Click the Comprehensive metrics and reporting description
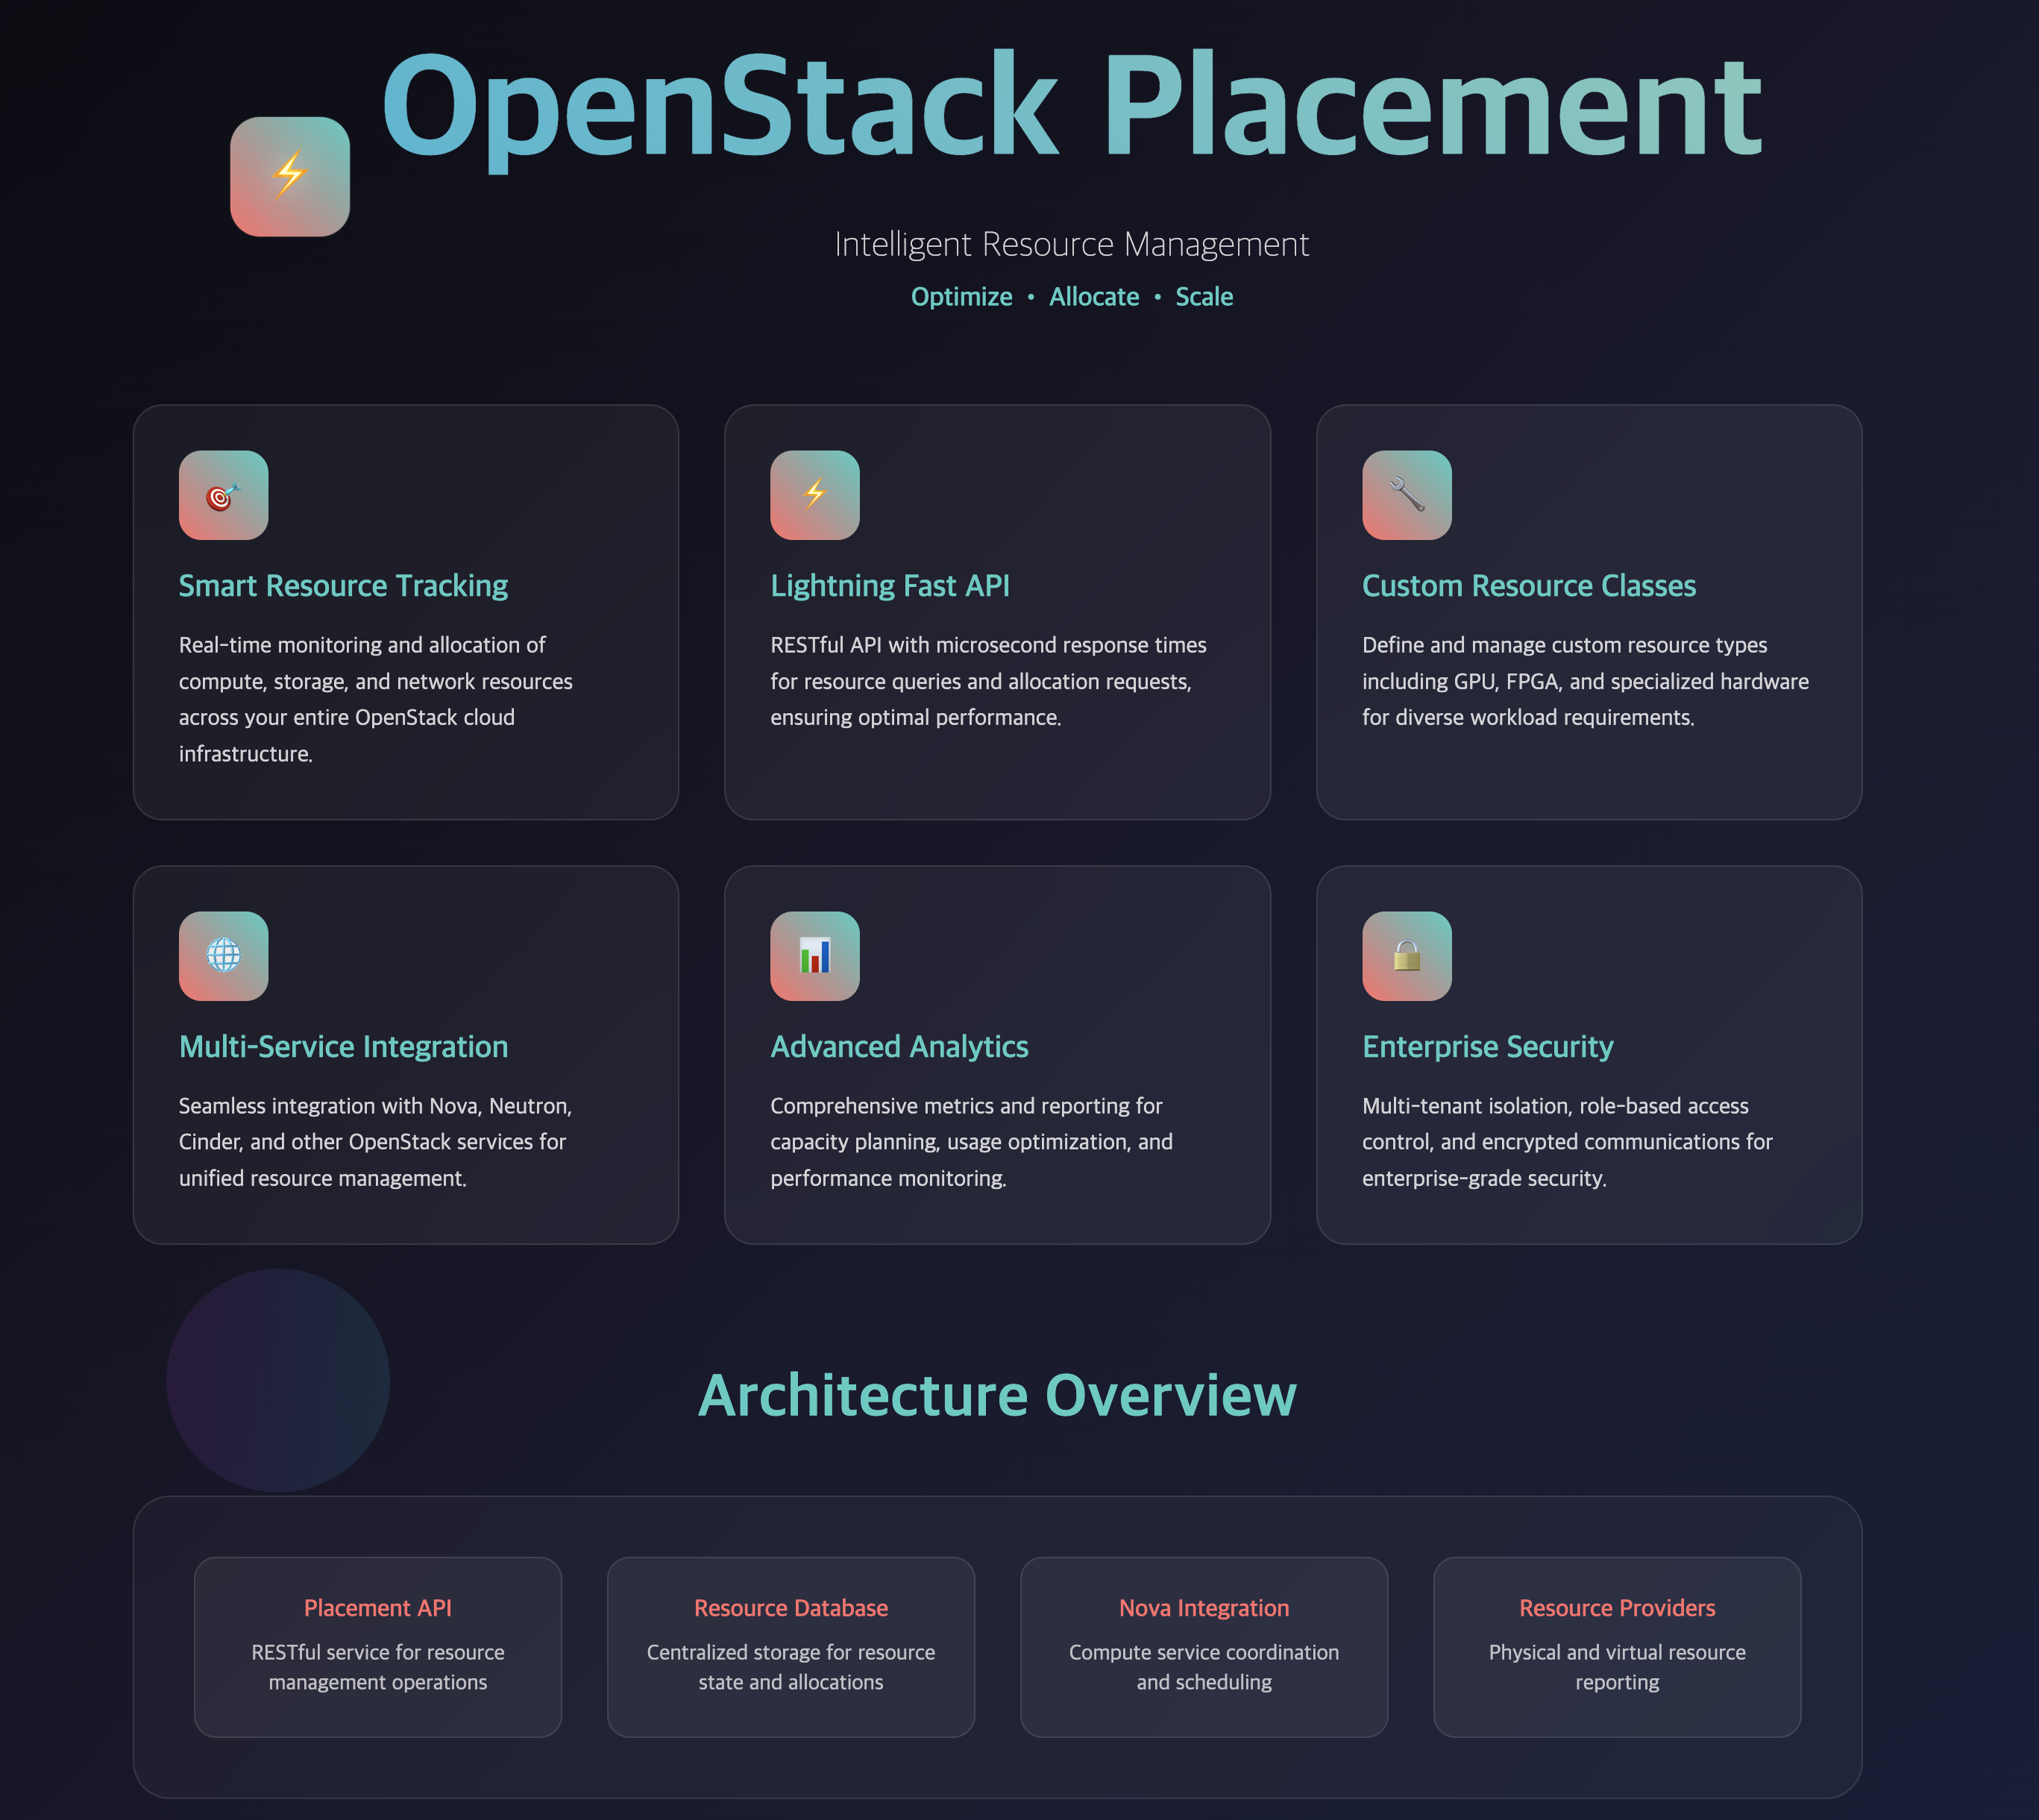 971,1142
